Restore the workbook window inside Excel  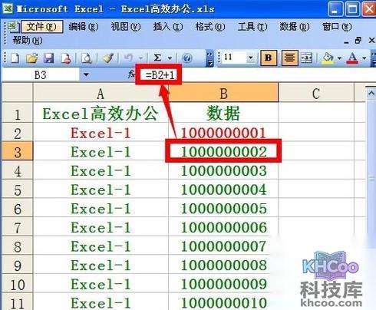click(x=358, y=41)
